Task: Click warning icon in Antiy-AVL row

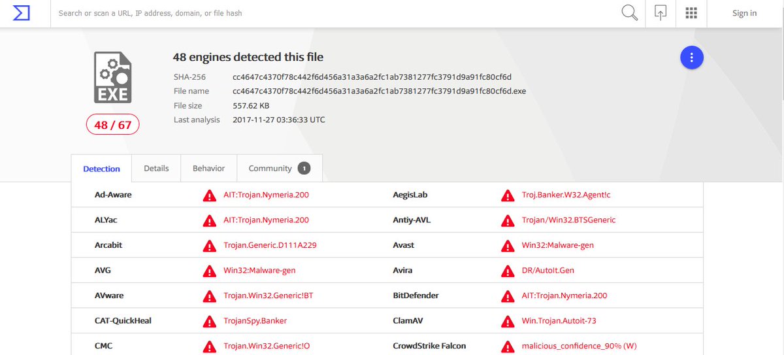Action: point(508,220)
